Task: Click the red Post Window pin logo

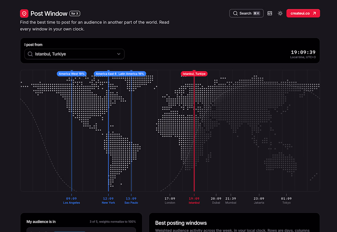Action: [24, 13]
